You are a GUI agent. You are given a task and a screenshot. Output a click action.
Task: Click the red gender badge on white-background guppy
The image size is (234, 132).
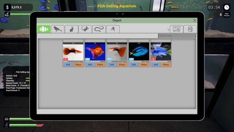65,59
